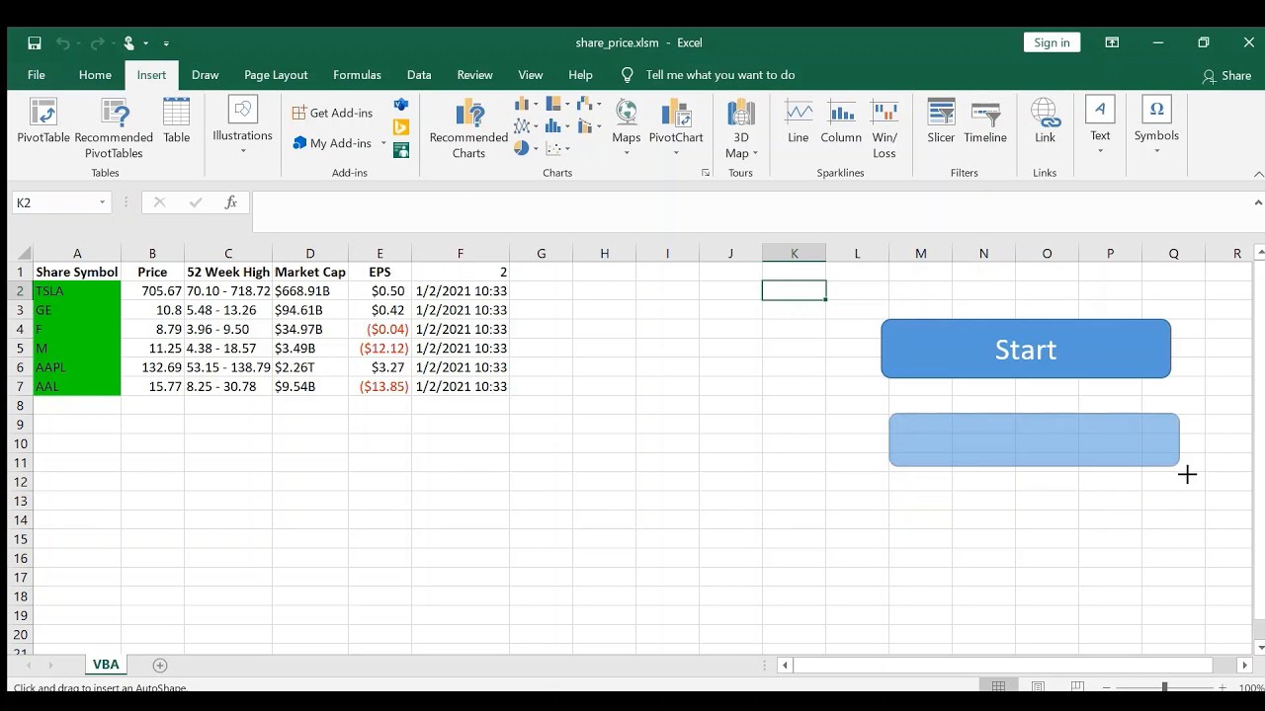Viewport: 1265px width, 711px height.
Task: Open the Maps chart menu
Action: [627, 128]
